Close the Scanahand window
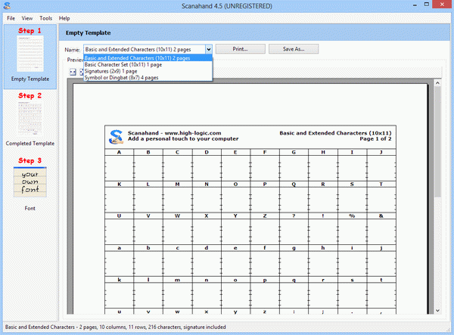This screenshot has height=335, width=454. point(442,5)
